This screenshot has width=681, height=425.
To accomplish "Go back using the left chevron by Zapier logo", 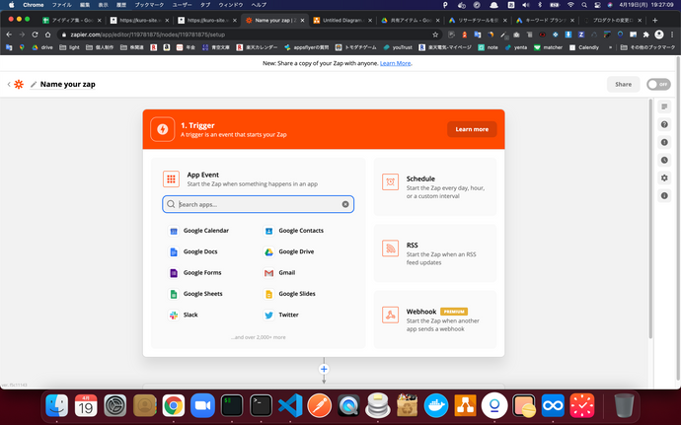I will pyautogui.click(x=9, y=84).
